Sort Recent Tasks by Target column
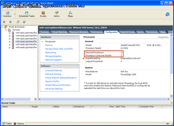Screen dimensions: 174x126 tap(41, 107)
